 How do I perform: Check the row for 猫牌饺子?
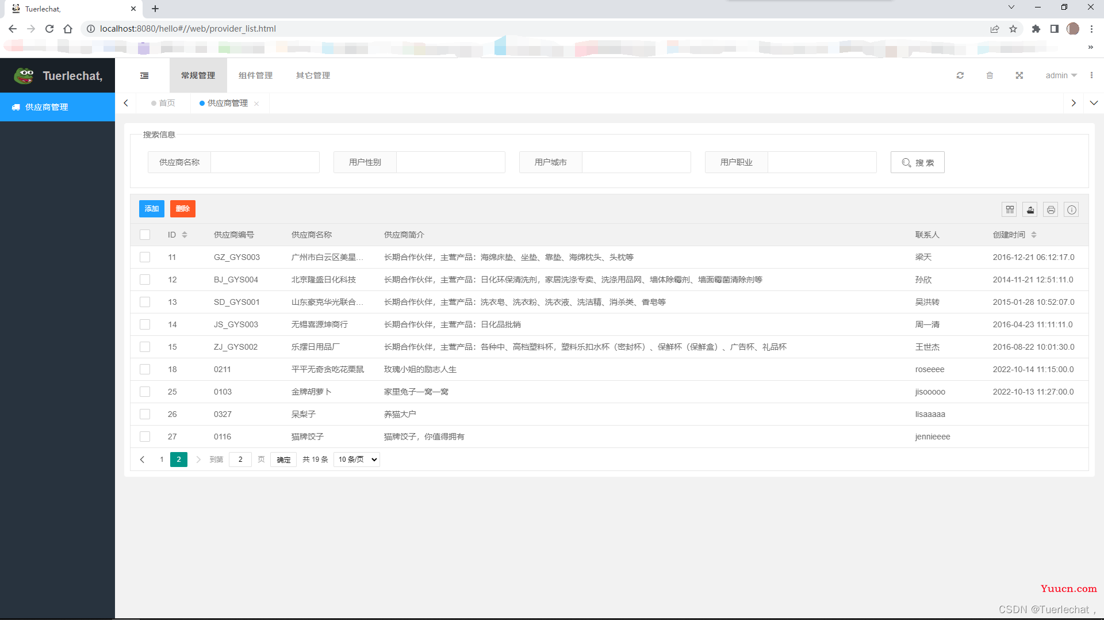(145, 437)
